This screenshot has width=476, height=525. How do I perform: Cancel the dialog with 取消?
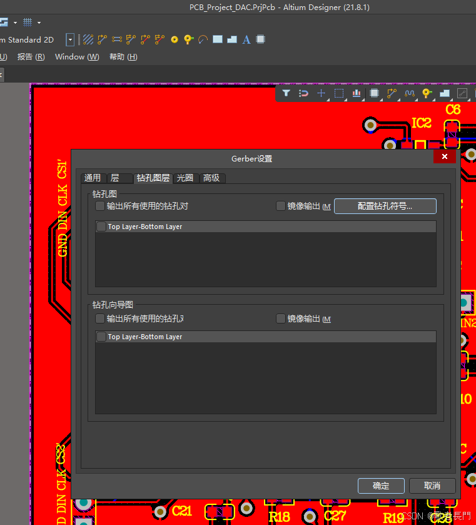pyautogui.click(x=432, y=486)
